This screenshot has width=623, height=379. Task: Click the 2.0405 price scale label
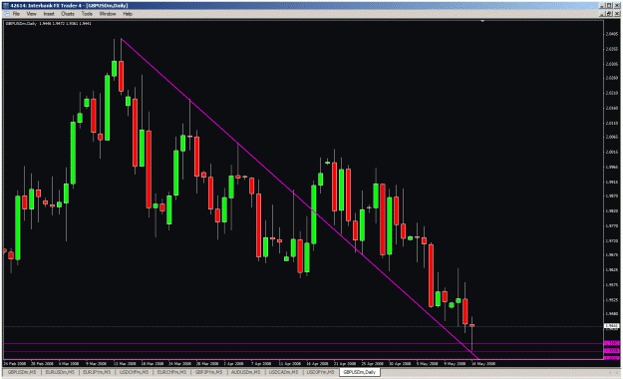612,34
